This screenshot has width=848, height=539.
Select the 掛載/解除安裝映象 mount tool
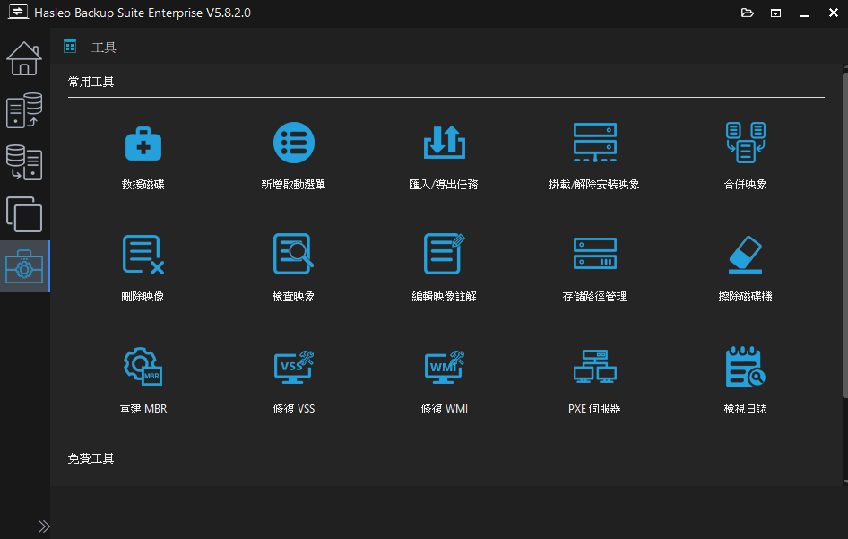click(594, 143)
